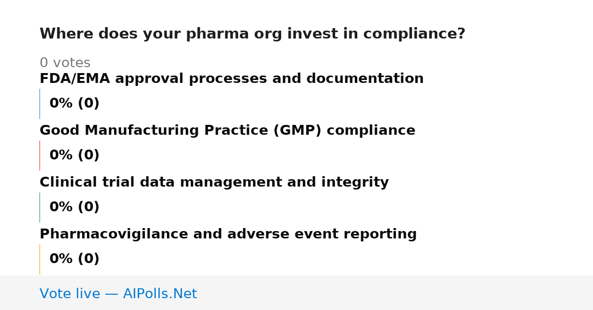Click the poll title about pharma compliance
The width and height of the screenshot is (593, 310).
pyautogui.click(x=253, y=34)
